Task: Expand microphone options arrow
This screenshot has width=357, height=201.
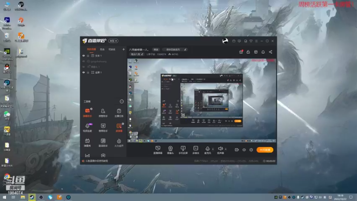Action: (213, 149)
